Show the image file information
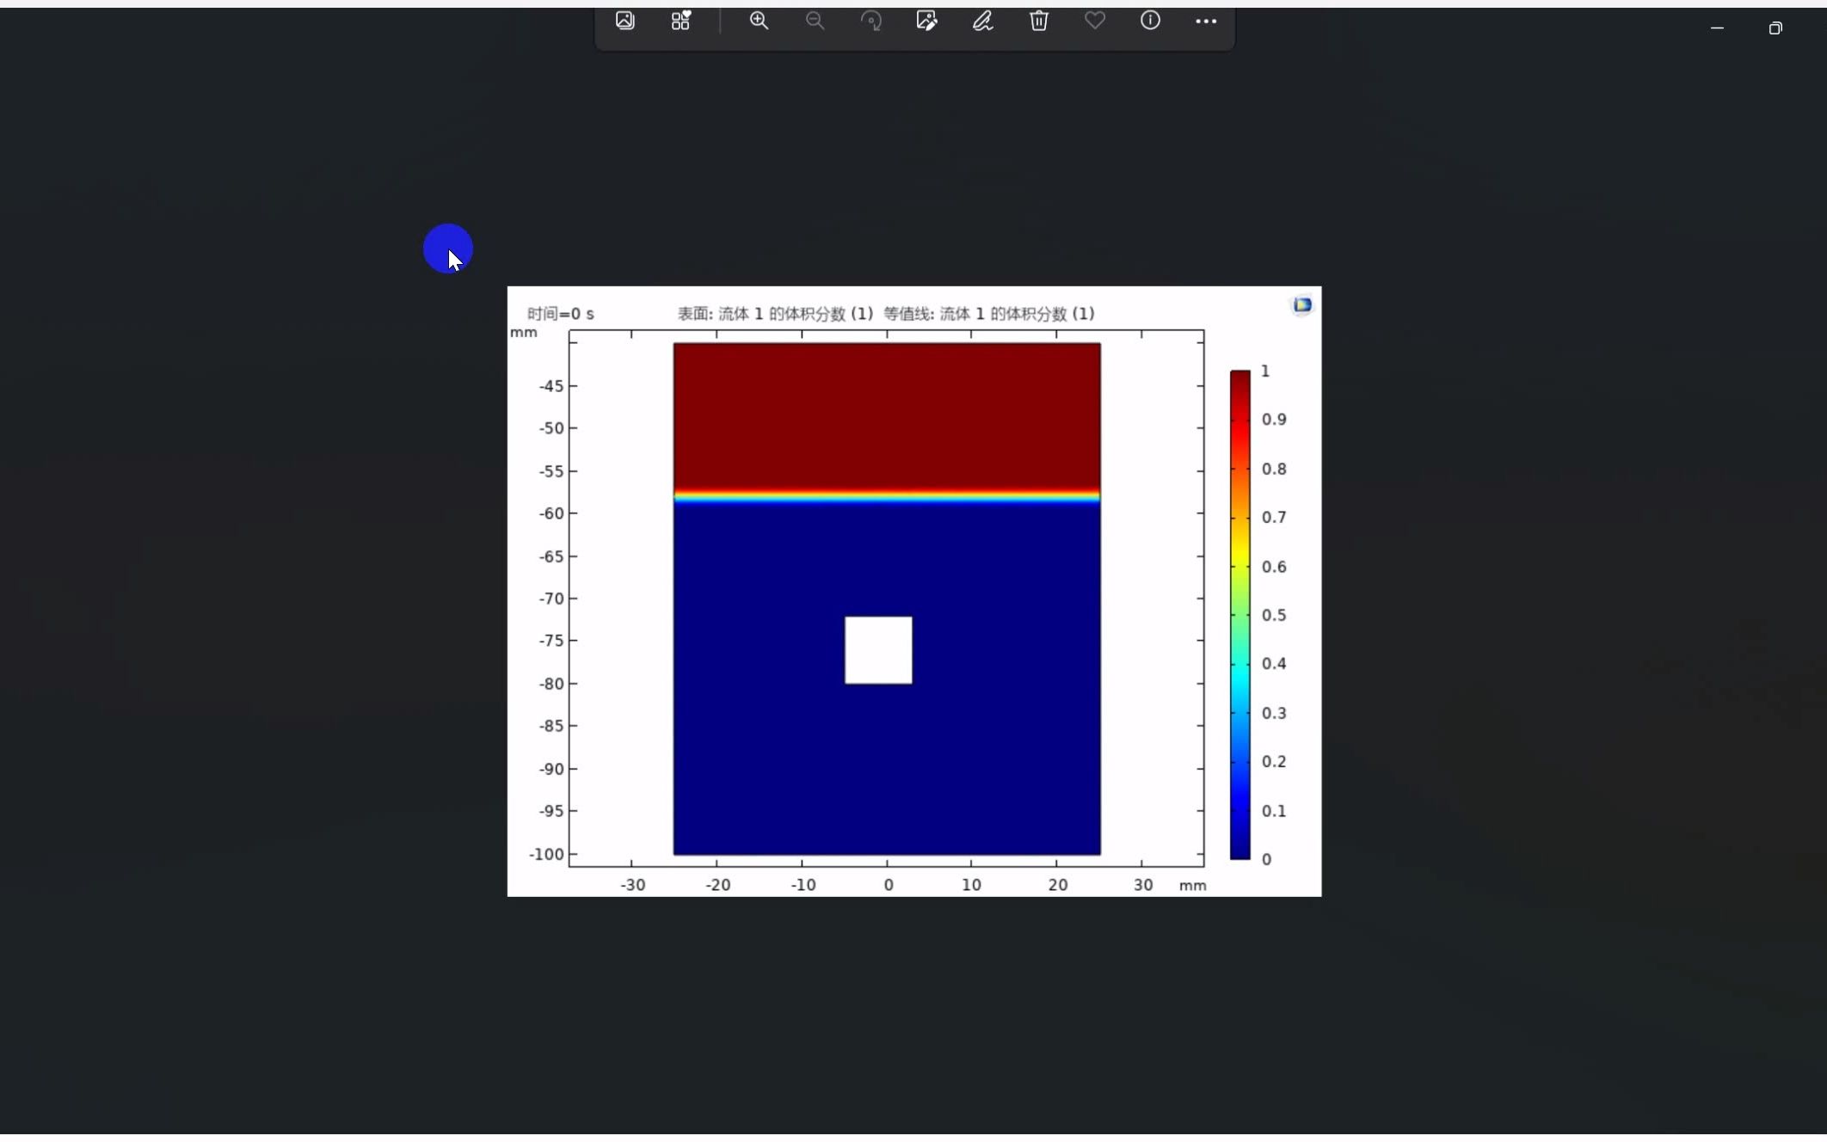The image size is (1827, 1142). pos(1151,21)
